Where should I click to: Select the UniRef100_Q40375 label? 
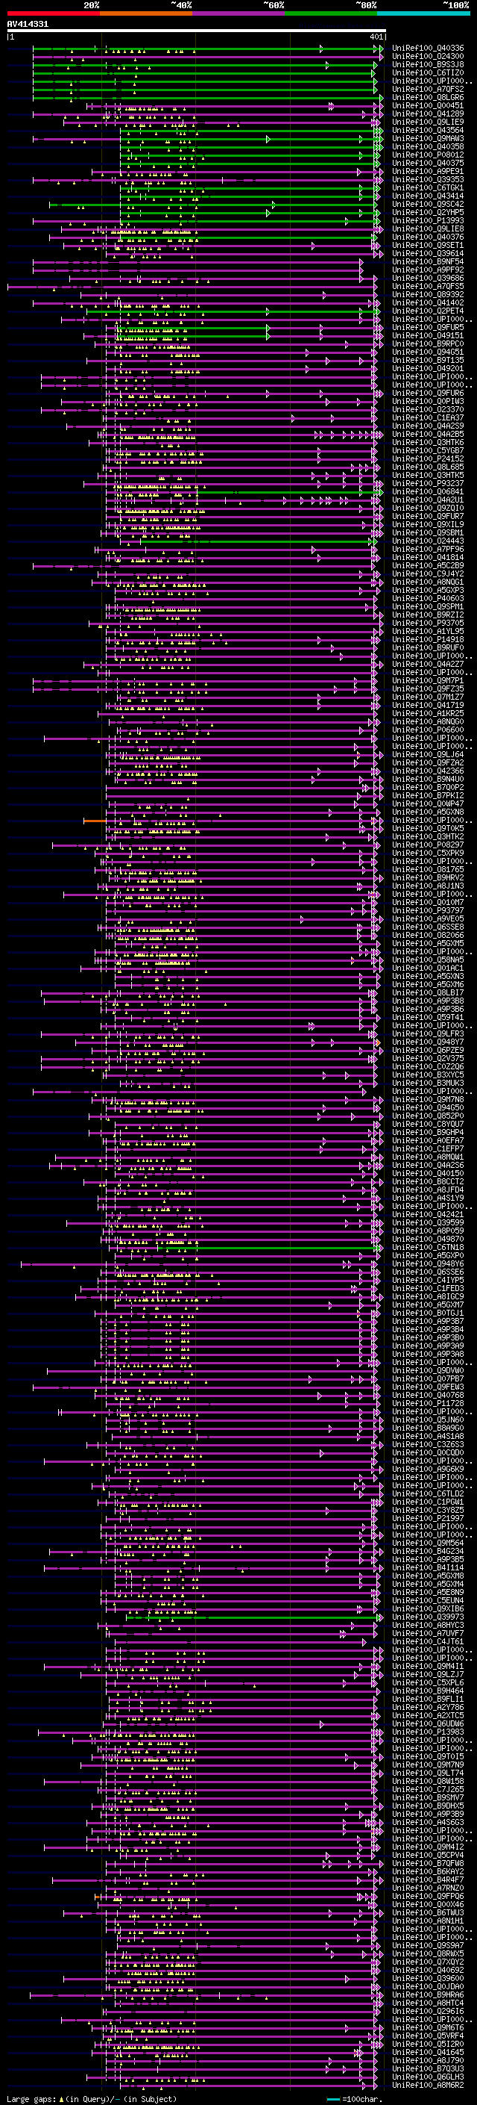tap(428, 163)
